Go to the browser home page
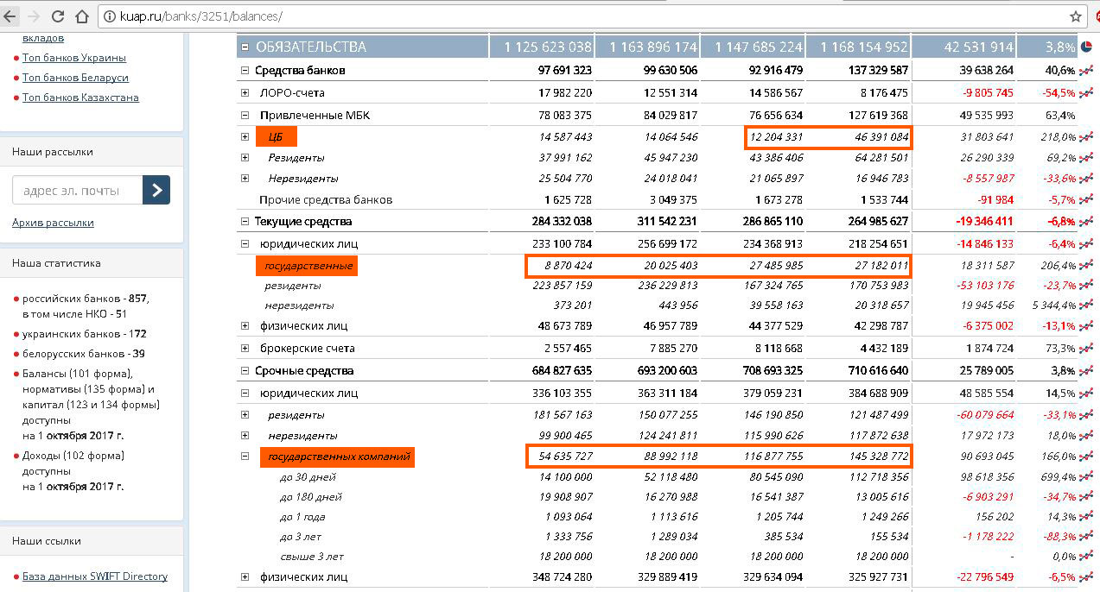The height and width of the screenshot is (592, 1100). [82, 16]
